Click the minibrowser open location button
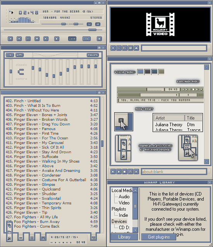Viewport: 213px width, 247px height. (136, 172)
